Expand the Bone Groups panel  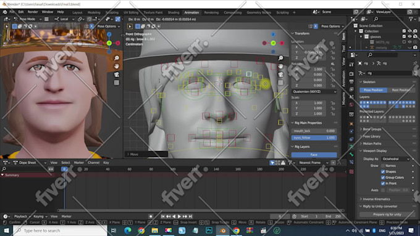372,129
